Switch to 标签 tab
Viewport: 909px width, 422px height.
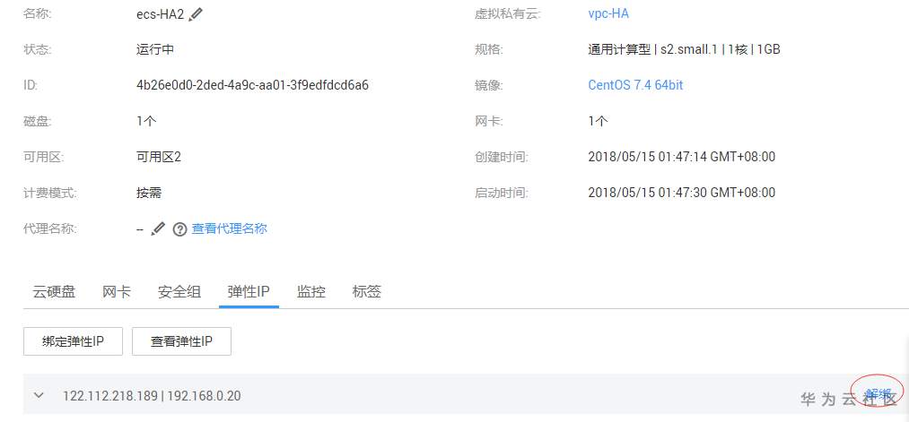click(x=366, y=291)
